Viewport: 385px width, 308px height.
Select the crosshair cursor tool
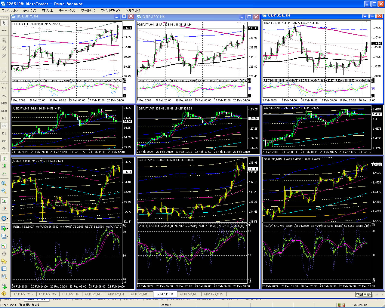click(4, 31)
